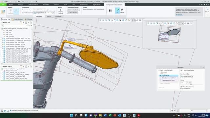210x118 pixels.
Task: Open the Placement tab
Action: pos(39,16)
